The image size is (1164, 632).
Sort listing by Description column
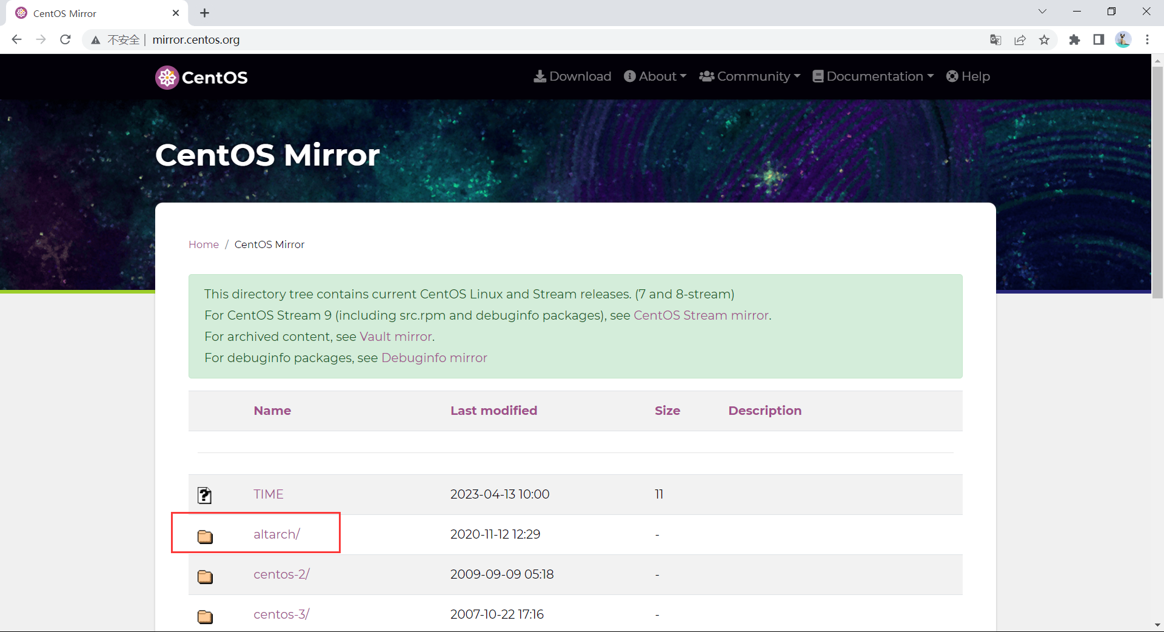765,411
